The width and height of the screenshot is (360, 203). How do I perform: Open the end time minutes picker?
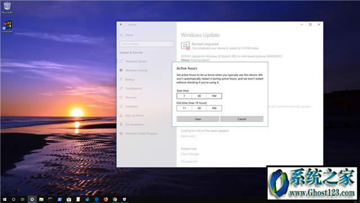pos(199,108)
